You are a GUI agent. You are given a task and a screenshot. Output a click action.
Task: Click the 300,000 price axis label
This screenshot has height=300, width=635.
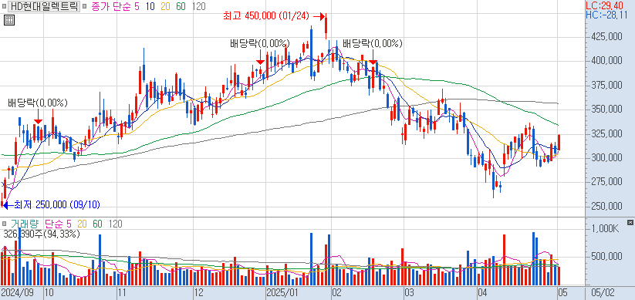click(606, 158)
